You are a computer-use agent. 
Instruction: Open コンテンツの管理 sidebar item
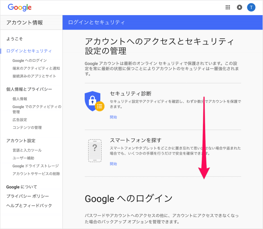point(27,127)
